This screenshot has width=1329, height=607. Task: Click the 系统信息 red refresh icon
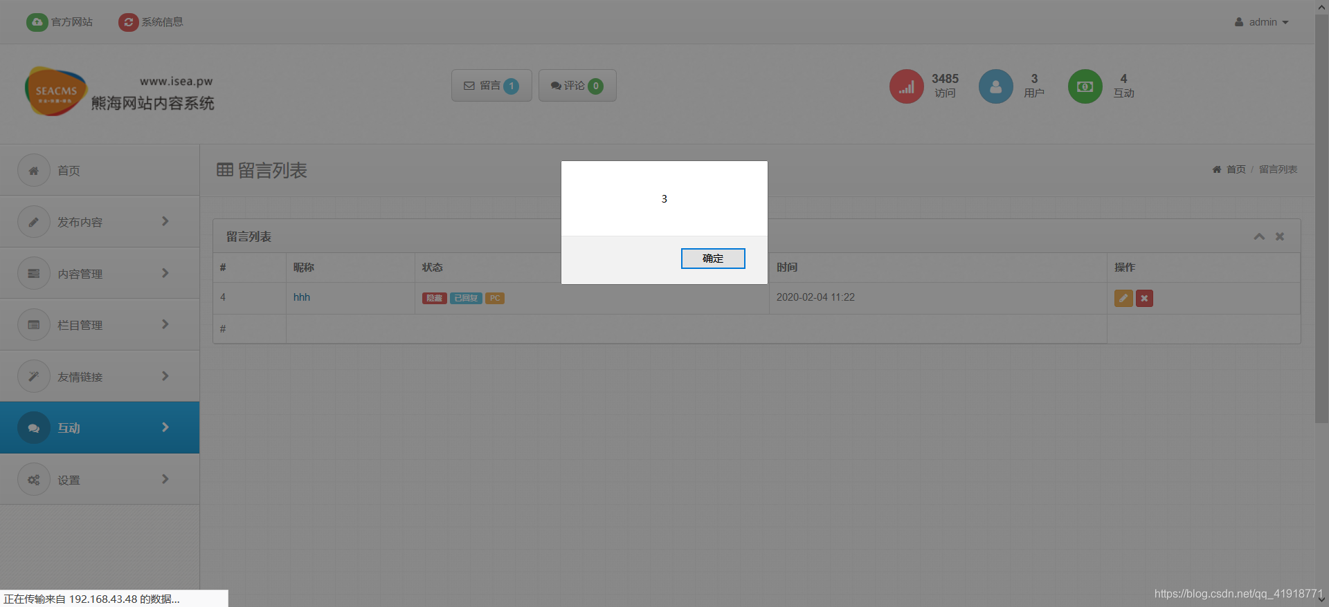pyautogui.click(x=128, y=22)
